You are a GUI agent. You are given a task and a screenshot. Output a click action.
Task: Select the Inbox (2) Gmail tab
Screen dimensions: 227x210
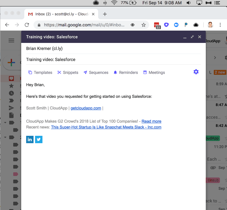coord(61,14)
